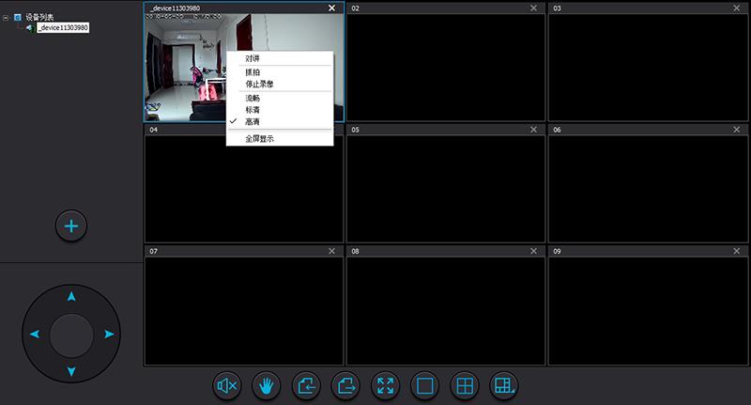The height and width of the screenshot is (405, 751).
Task: Tilt camera up with PTZ up arrow
Action: click(71, 297)
